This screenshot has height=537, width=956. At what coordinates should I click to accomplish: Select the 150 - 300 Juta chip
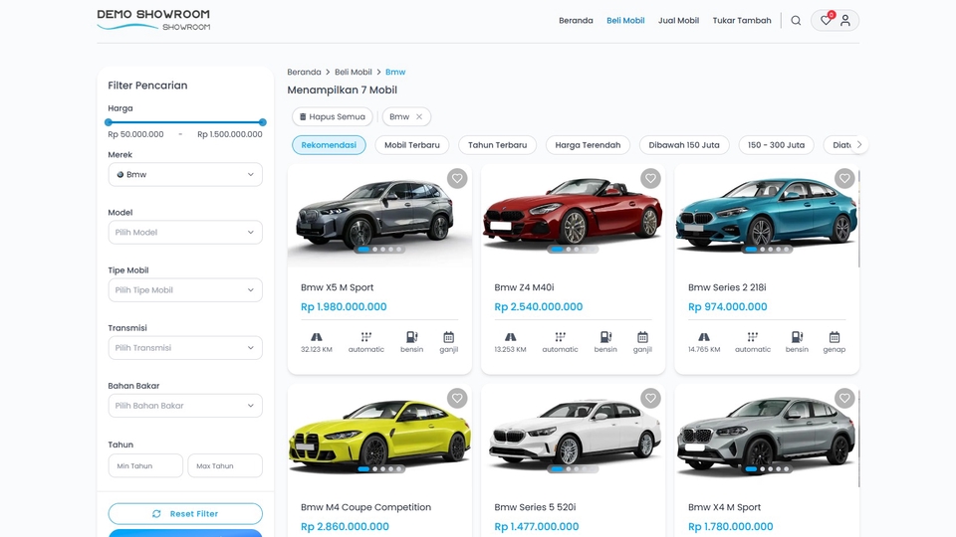point(776,145)
